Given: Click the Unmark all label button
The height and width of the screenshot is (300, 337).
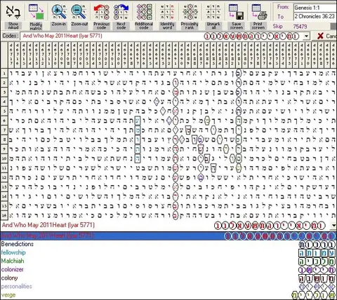Looking at the screenshot, I should 213,26.
